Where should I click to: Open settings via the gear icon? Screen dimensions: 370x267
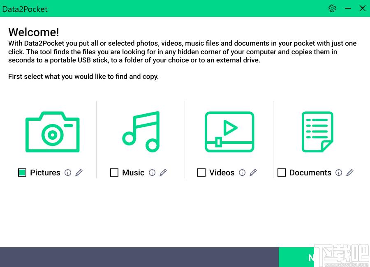(332, 9)
